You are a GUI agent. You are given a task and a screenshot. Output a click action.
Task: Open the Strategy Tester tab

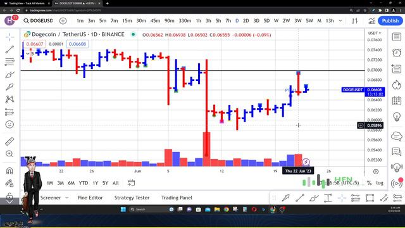coord(132,198)
